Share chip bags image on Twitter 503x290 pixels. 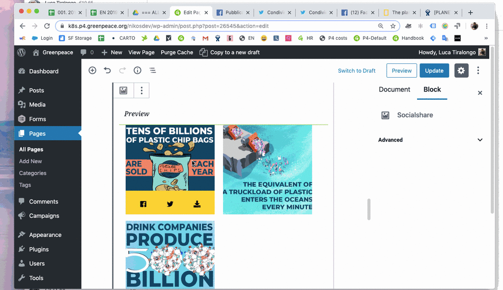click(170, 204)
